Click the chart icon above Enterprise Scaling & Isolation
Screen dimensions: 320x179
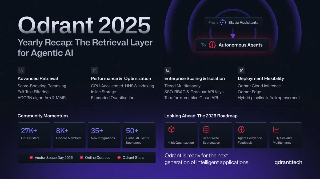click(168, 70)
